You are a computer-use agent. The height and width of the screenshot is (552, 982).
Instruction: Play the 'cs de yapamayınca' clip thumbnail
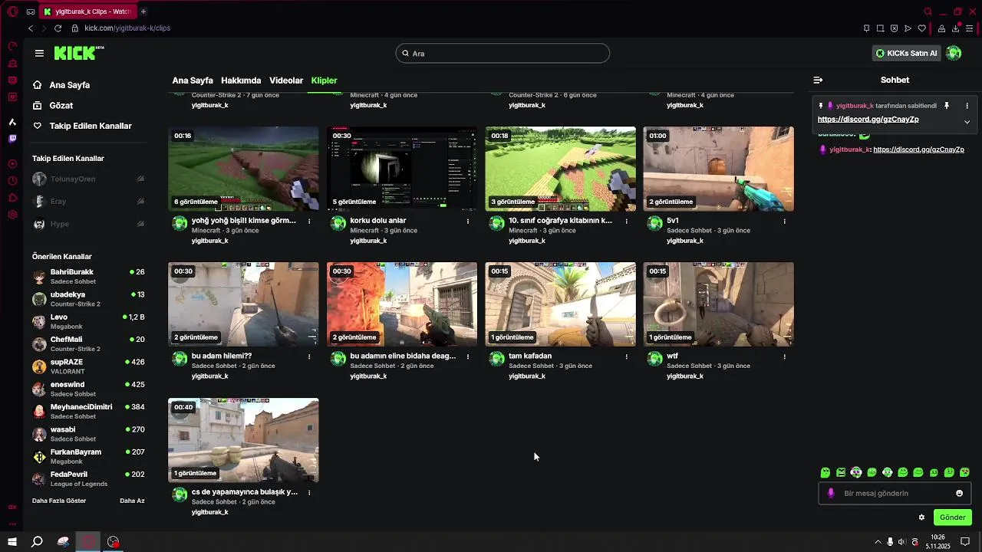tap(243, 440)
